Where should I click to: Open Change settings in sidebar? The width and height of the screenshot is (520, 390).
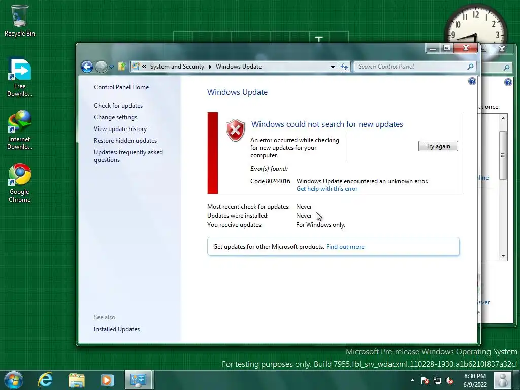point(115,117)
